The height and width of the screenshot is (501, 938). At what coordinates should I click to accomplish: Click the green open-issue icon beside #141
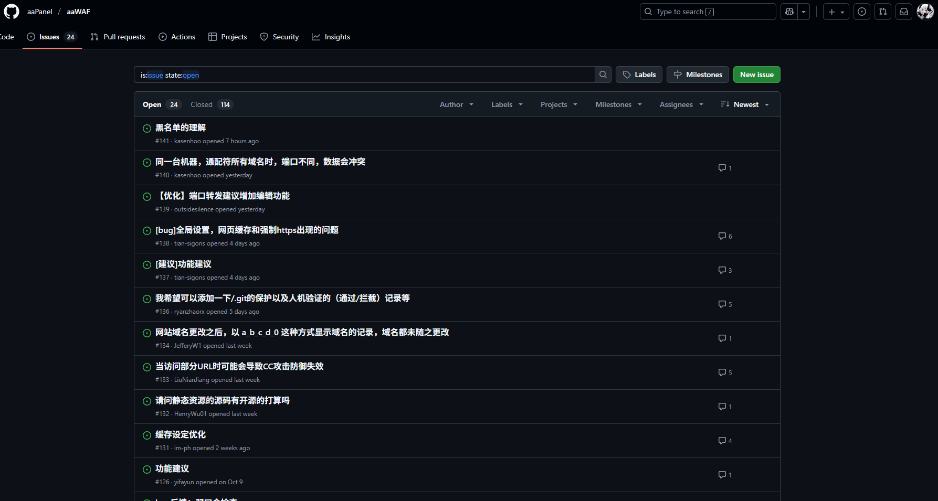pos(146,129)
